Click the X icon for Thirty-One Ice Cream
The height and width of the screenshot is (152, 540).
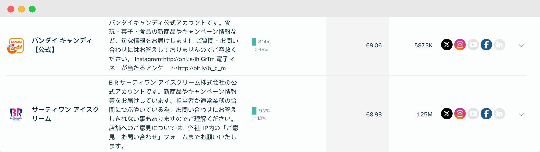(x=447, y=114)
